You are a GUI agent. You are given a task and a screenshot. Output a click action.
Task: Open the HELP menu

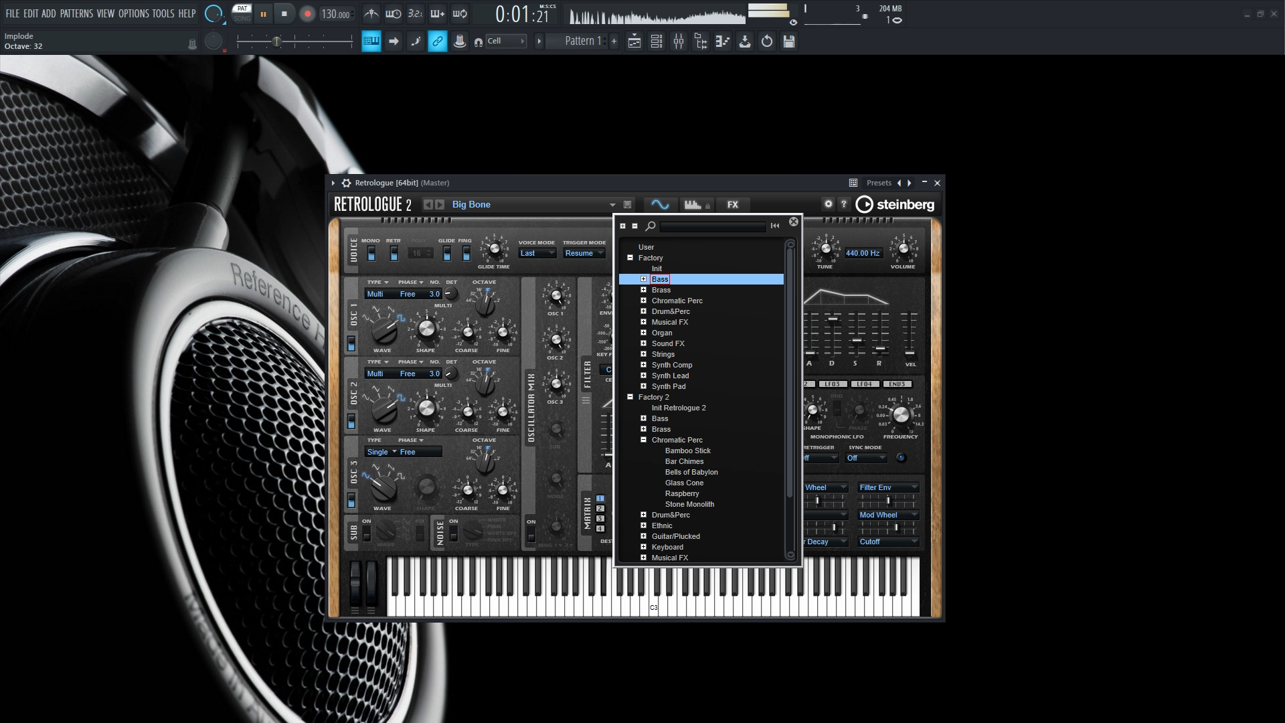point(187,13)
